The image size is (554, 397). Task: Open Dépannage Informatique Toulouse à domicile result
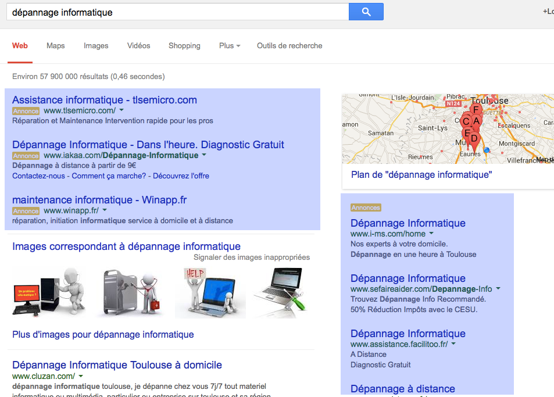[x=117, y=365]
